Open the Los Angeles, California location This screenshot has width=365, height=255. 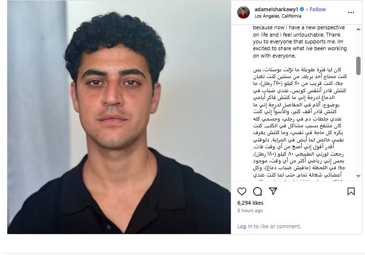(x=278, y=16)
